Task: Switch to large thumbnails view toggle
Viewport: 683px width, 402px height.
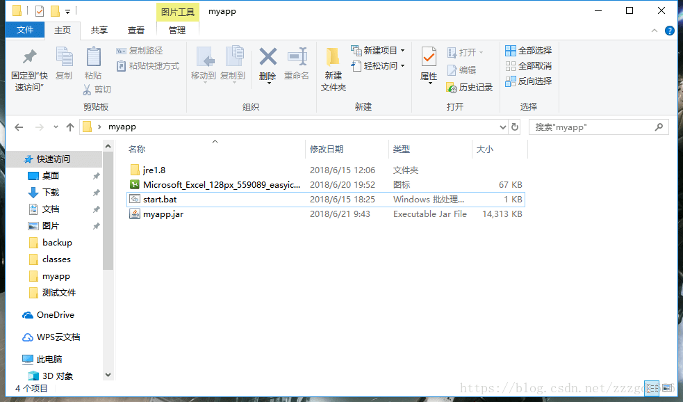Action: click(667, 387)
